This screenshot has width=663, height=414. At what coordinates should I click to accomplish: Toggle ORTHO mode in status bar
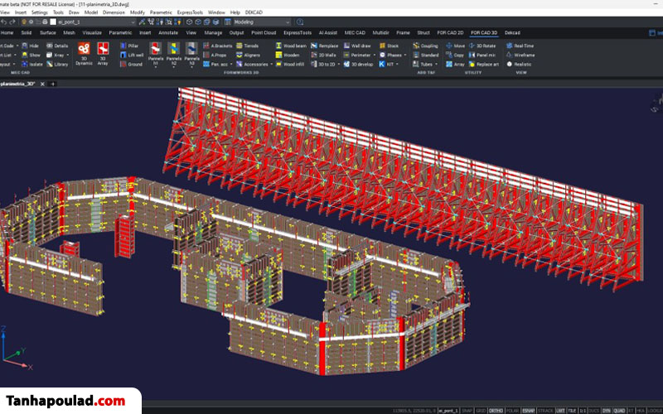coord(496,410)
